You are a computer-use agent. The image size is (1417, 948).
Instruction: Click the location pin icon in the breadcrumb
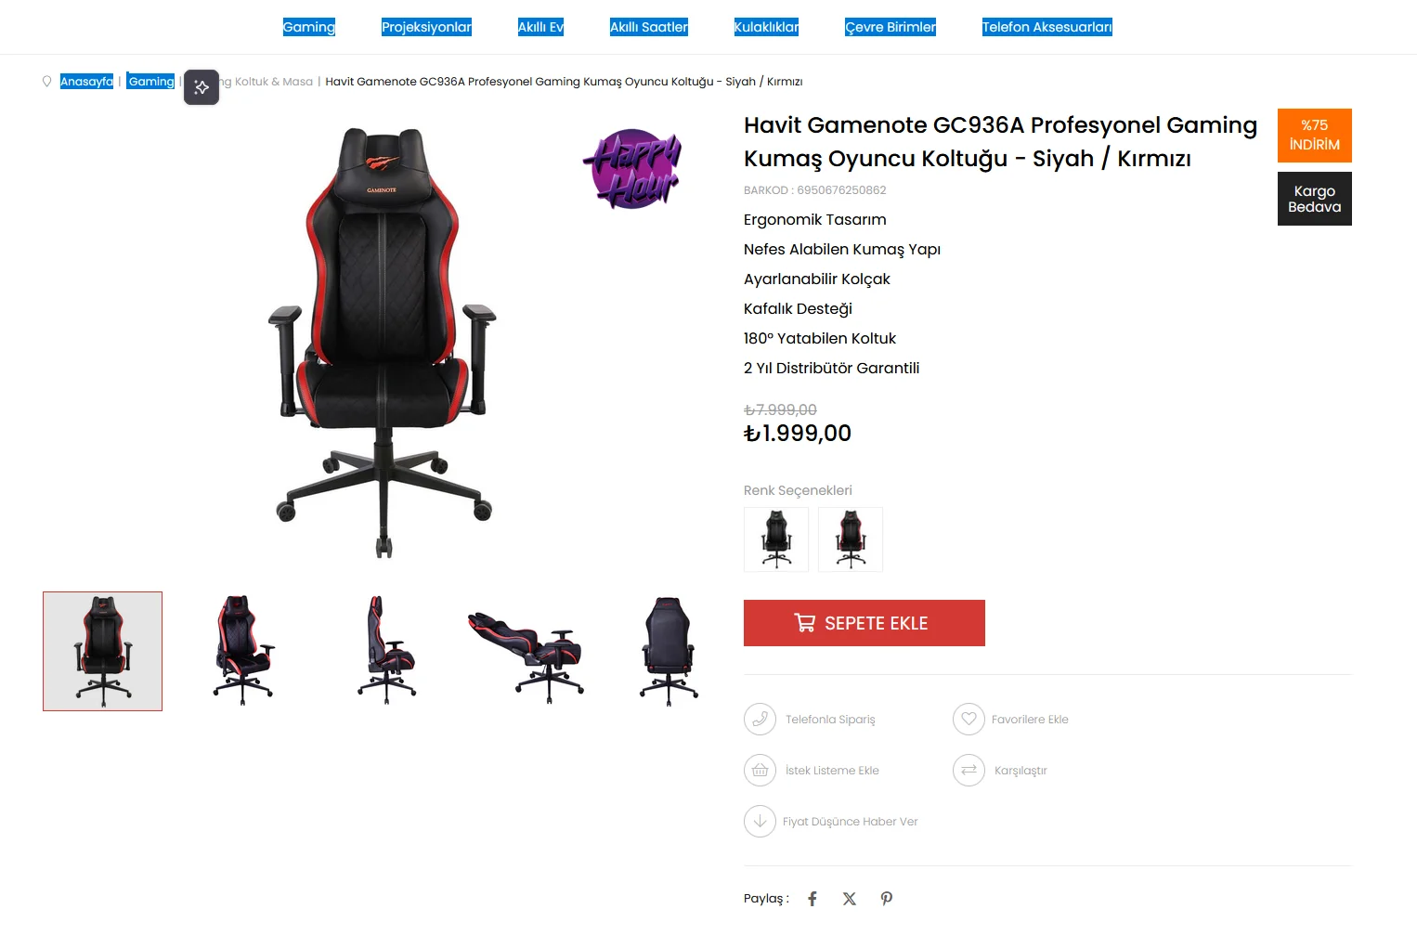tap(47, 82)
